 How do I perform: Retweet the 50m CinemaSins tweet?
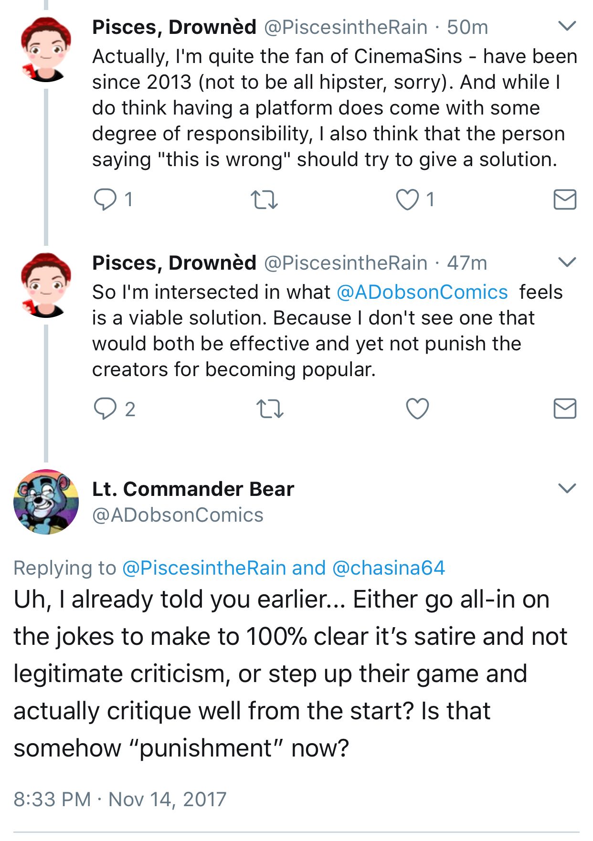[x=264, y=200]
